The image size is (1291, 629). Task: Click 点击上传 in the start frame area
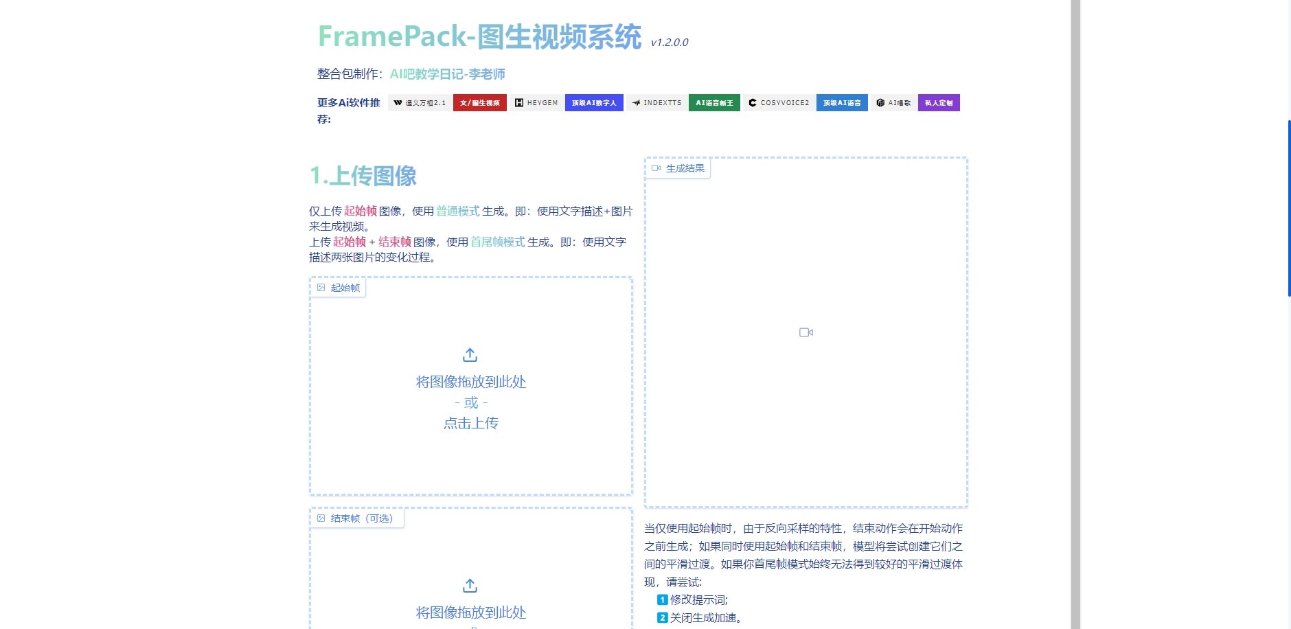tap(470, 423)
